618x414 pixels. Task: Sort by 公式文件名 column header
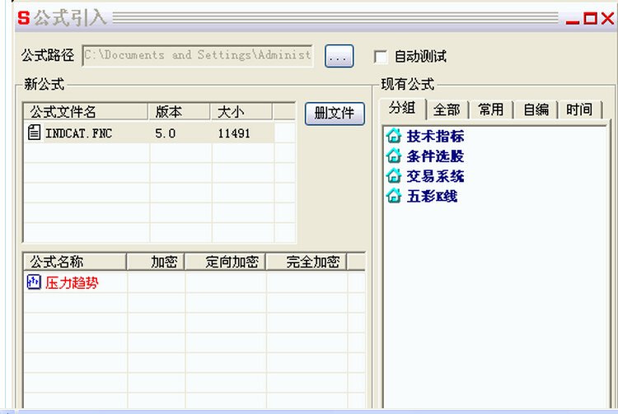tap(86, 112)
